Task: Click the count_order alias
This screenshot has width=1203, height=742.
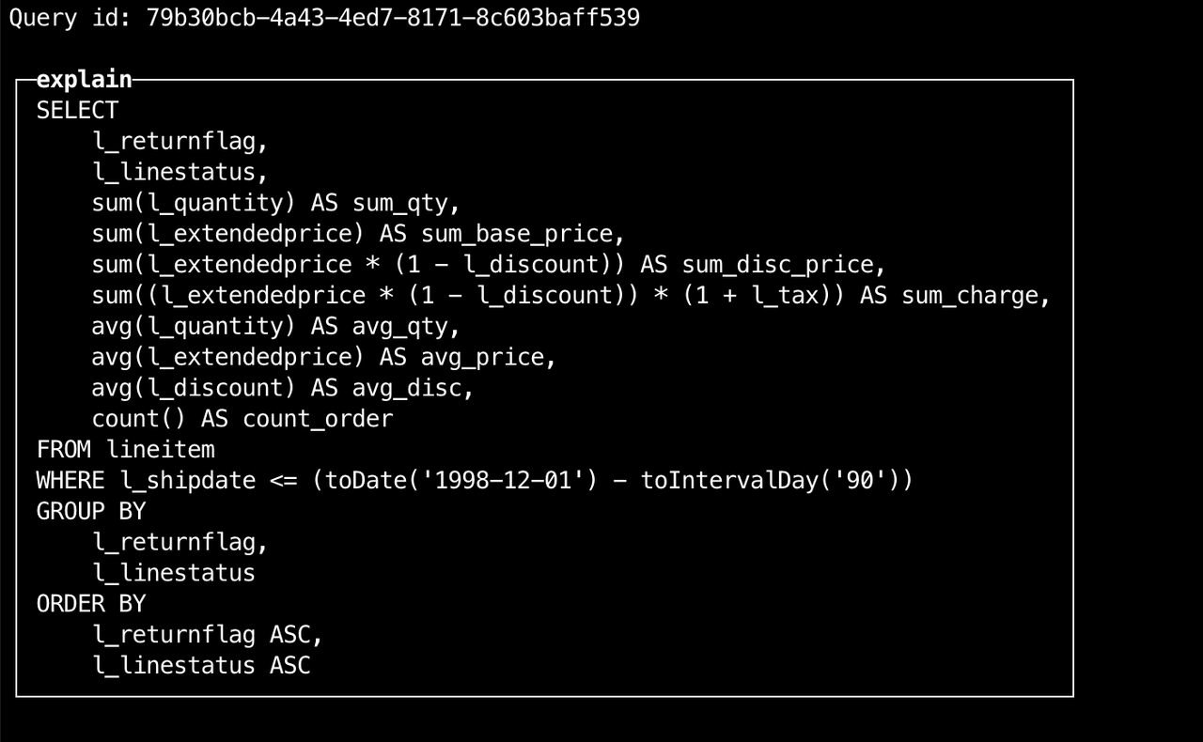Action: [318, 419]
